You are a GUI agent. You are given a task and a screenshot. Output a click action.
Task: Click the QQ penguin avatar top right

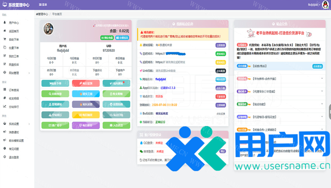[x=324, y=5]
